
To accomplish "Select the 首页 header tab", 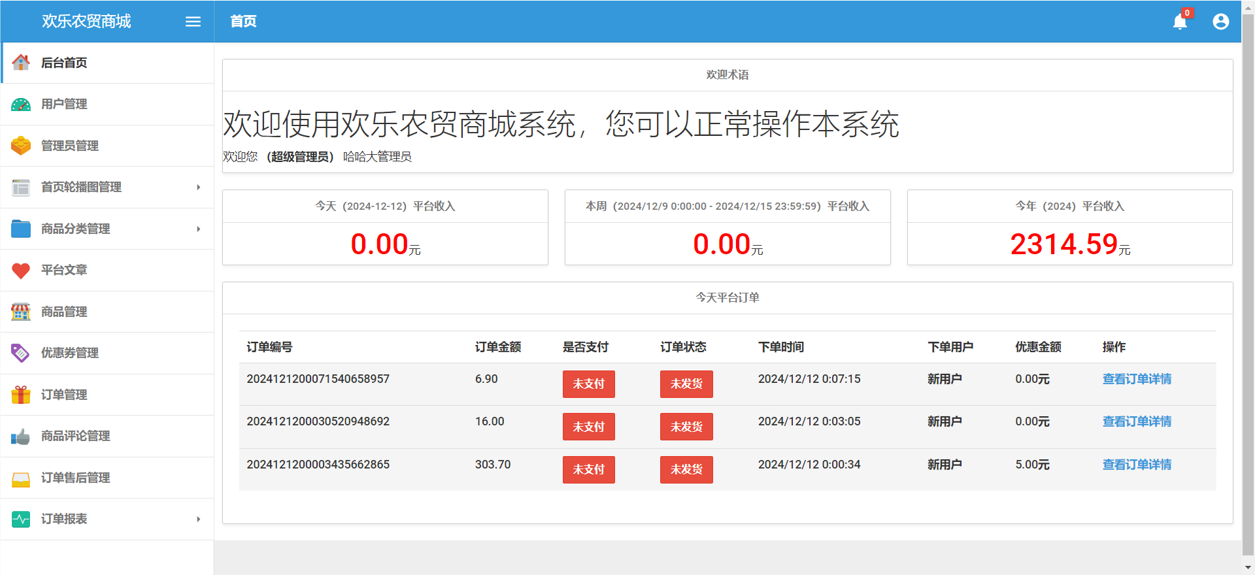I will (x=243, y=22).
